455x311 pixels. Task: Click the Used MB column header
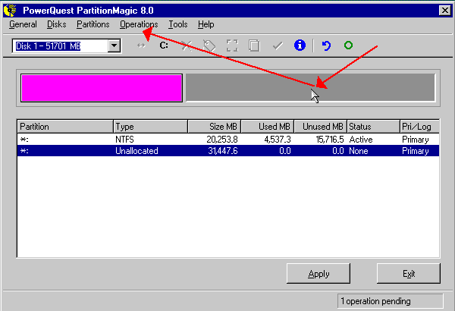click(x=267, y=127)
